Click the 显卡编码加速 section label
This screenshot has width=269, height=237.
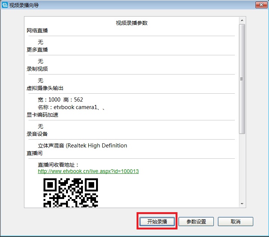(x=42, y=115)
